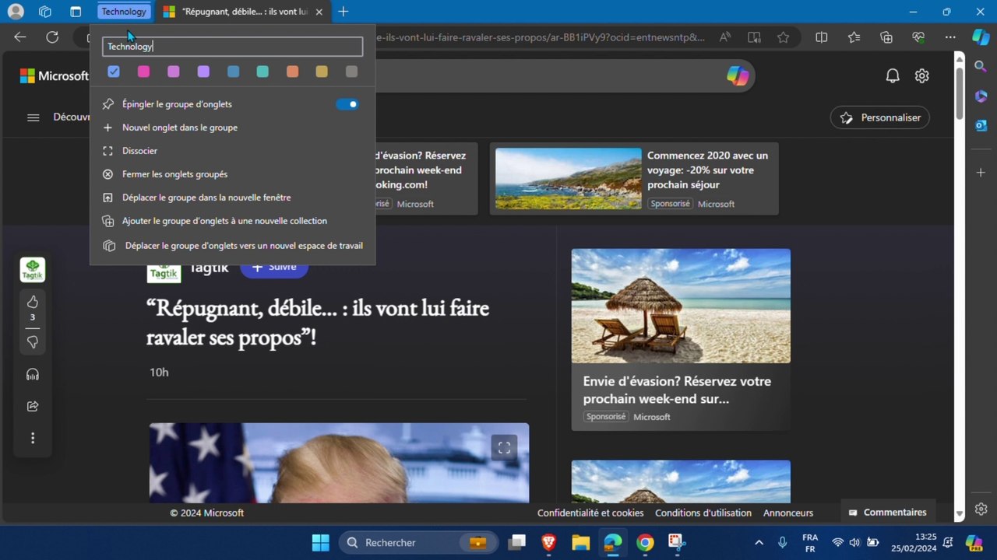The image size is (997, 560).
Task: Go back to previous page
Action: pos(20,37)
